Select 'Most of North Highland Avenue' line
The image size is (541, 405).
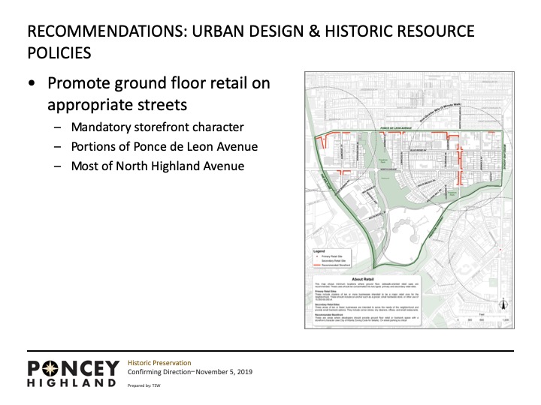click(x=158, y=166)
